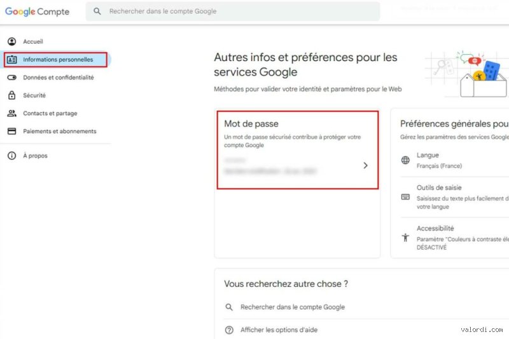This screenshot has height=339, width=509.
Task: Click the Sécurité padlock icon
Action: [x=11, y=95]
